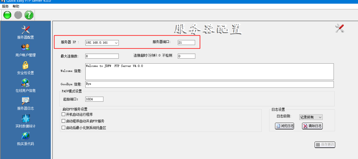Open 用户帐户管理 users icon in sidebar

tap(26, 47)
